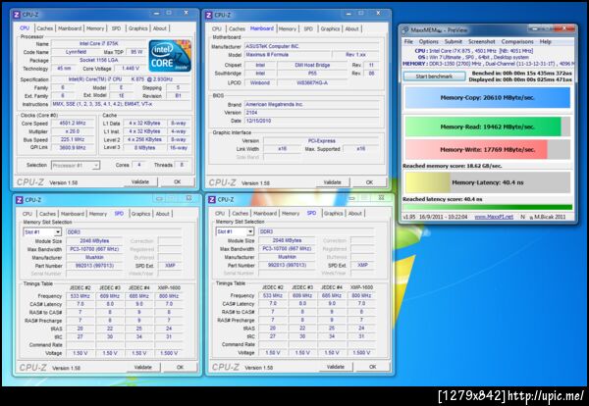The height and width of the screenshot is (406, 589).
Task: Open the File menu in MaxxMEM
Action: [x=408, y=41]
